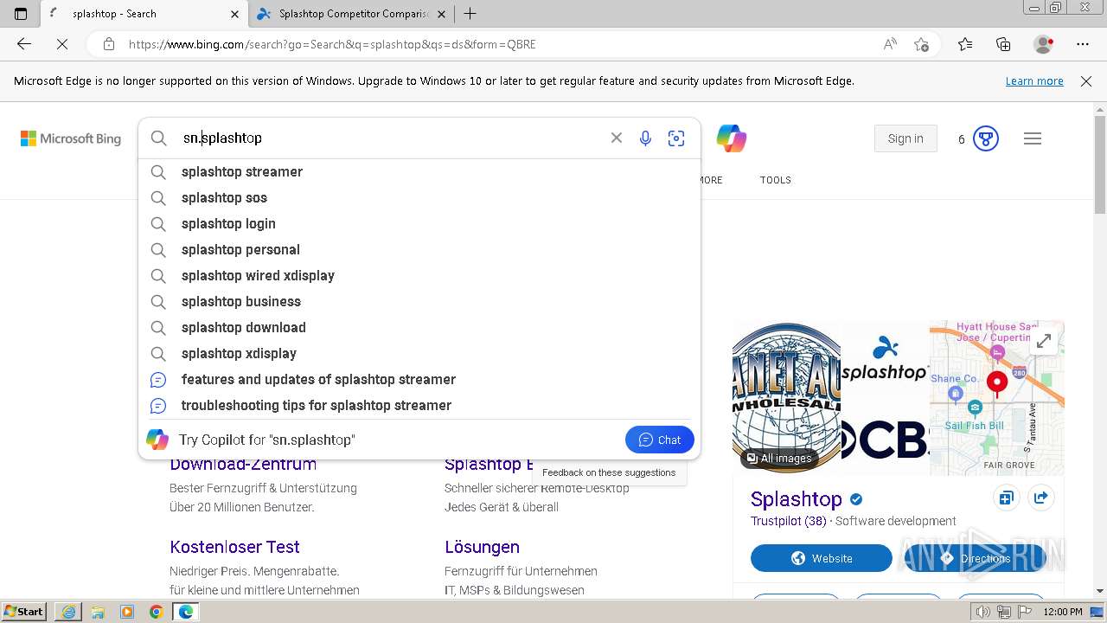Open Internet Explorer from the taskbar
Image resolution: width=1107 pixels, height=623 pixels.
[x=68, y=612]
